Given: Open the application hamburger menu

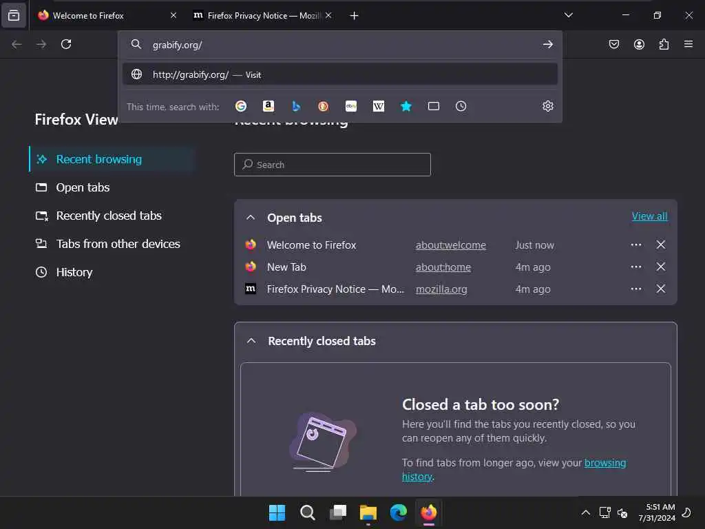Looking at the screenshot, I should click(688, 44).
